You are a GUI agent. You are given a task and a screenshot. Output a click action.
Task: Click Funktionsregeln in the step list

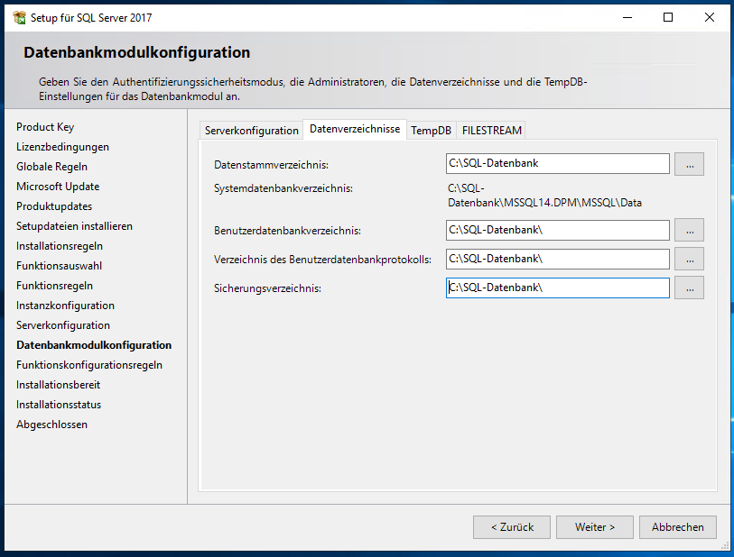[55, 286]
